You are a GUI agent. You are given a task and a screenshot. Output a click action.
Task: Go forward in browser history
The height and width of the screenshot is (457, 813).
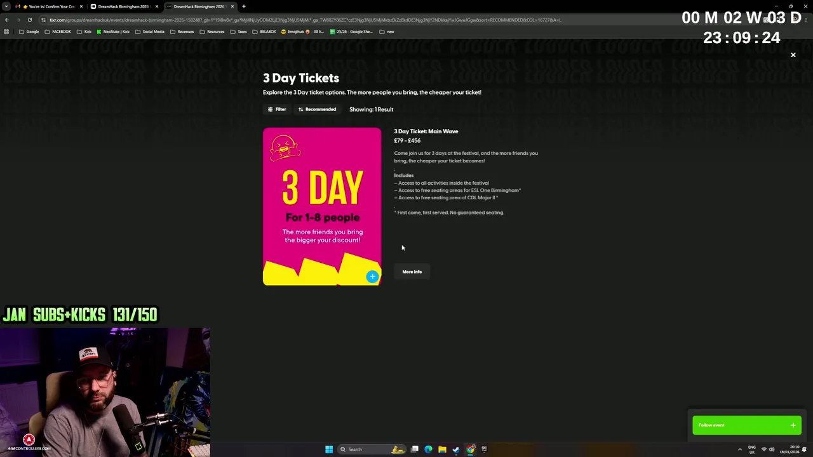(18, 20)
